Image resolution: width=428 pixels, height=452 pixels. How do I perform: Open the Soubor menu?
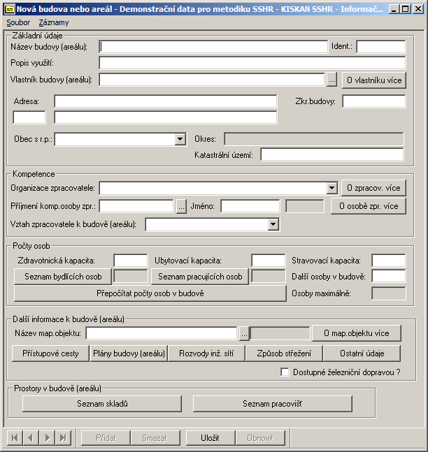pos(18,22)
